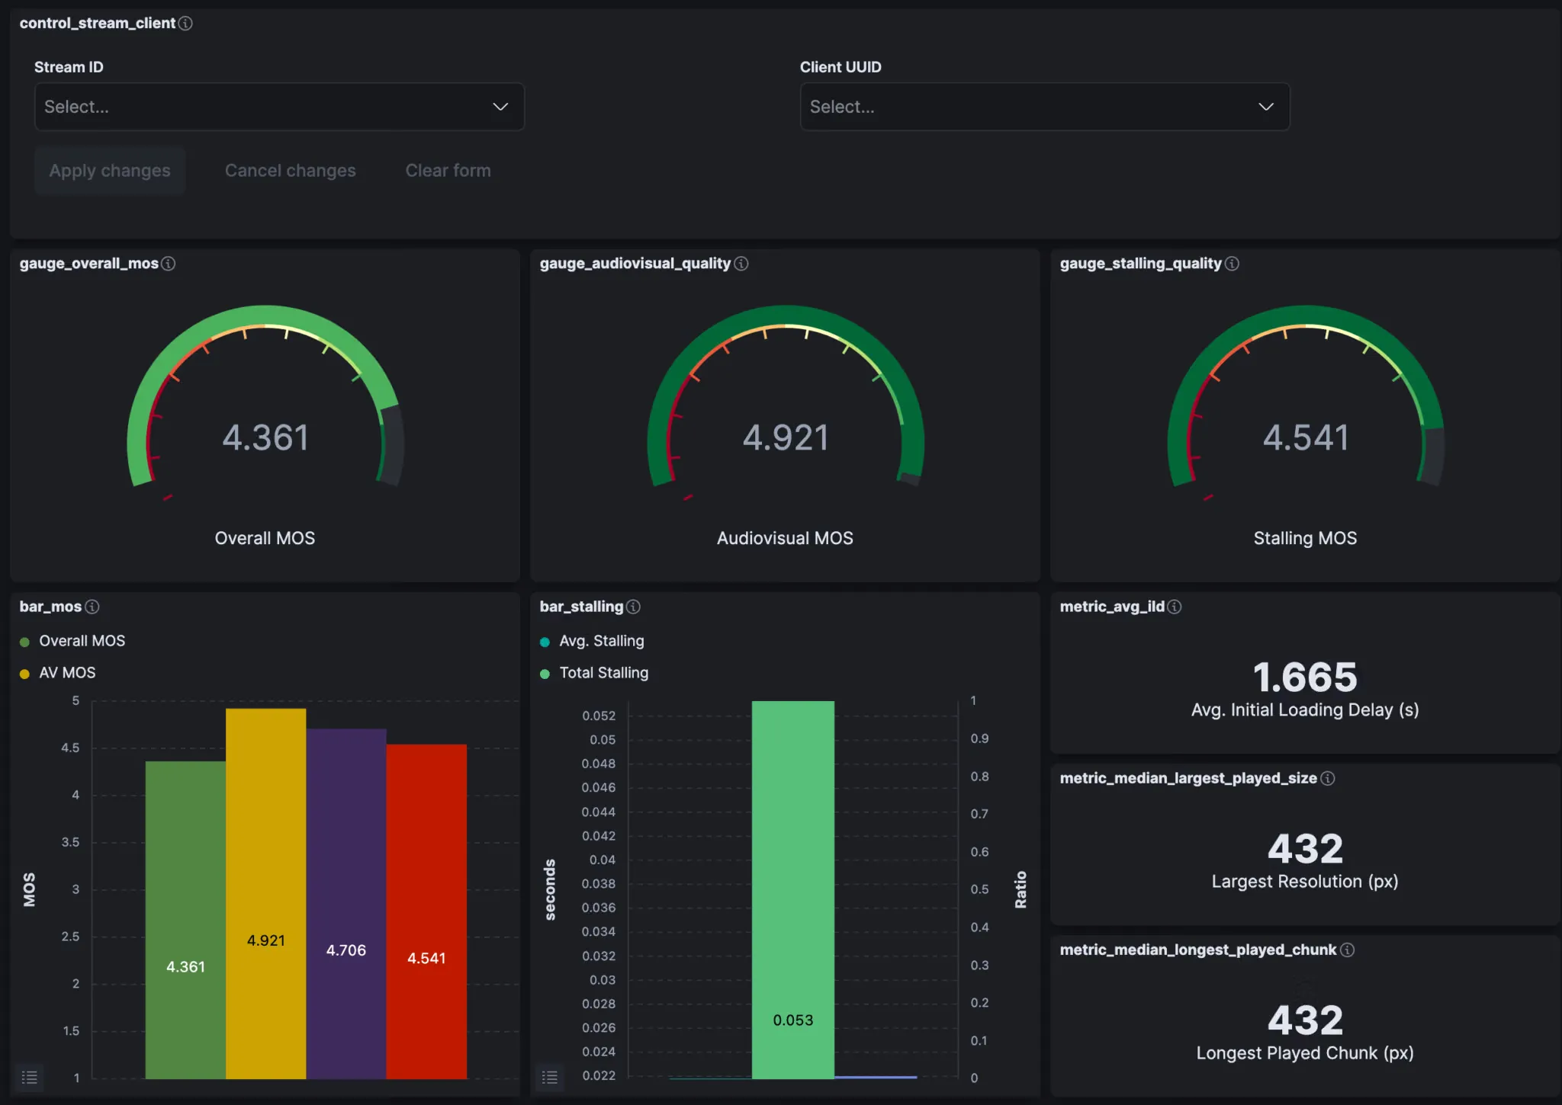
Task: Click info icon next to bar_stalling
Action: pyautogui.click(x=633, y=607)
